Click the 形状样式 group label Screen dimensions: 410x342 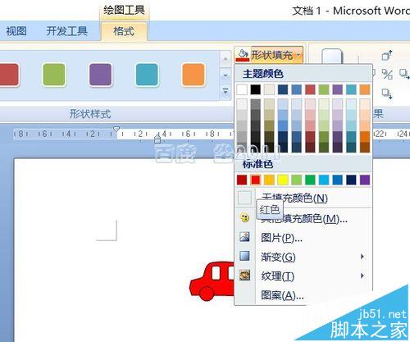pos(90,114)
